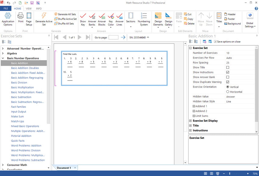
Task: Click zoom slider handle
Action: pyautogui.click(x=229, y=174)
